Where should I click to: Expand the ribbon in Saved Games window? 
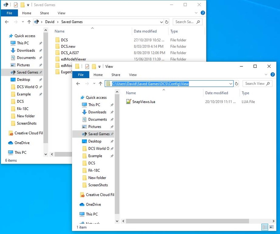pos(196,13)
